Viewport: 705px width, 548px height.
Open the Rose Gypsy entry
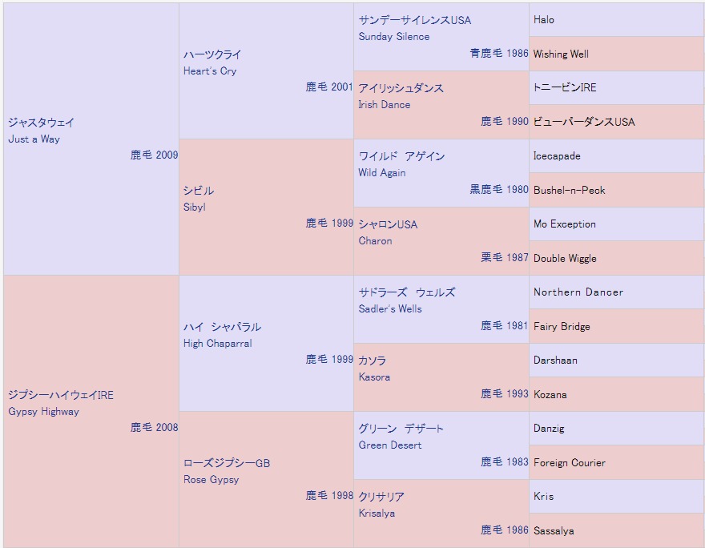tap(227, 463)
